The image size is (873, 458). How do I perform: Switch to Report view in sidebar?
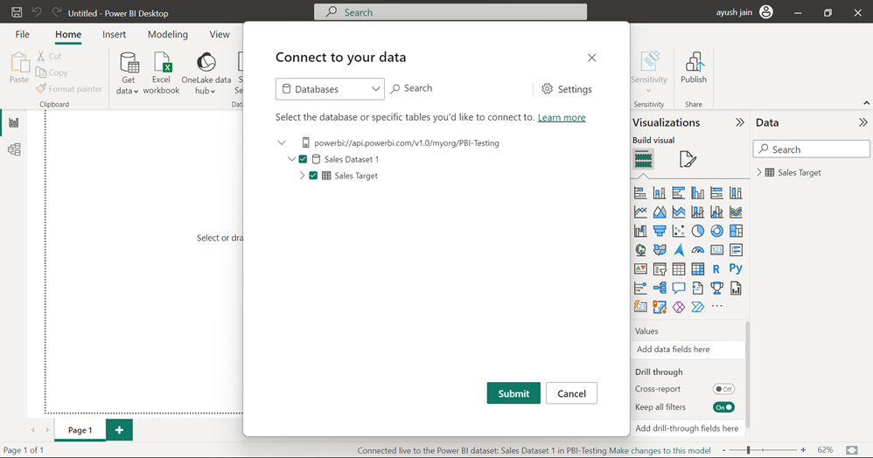click(14, 122)
